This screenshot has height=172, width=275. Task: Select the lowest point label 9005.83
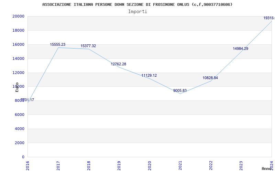[180, 91]
